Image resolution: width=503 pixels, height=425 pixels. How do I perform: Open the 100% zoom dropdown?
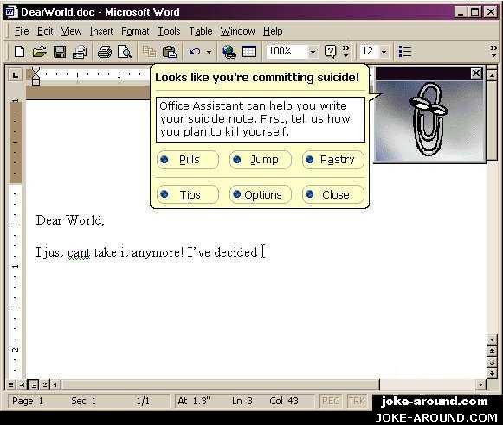coord(313,52)
